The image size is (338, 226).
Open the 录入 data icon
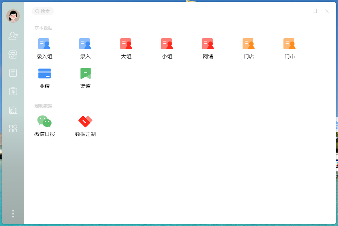click(85, 44)
